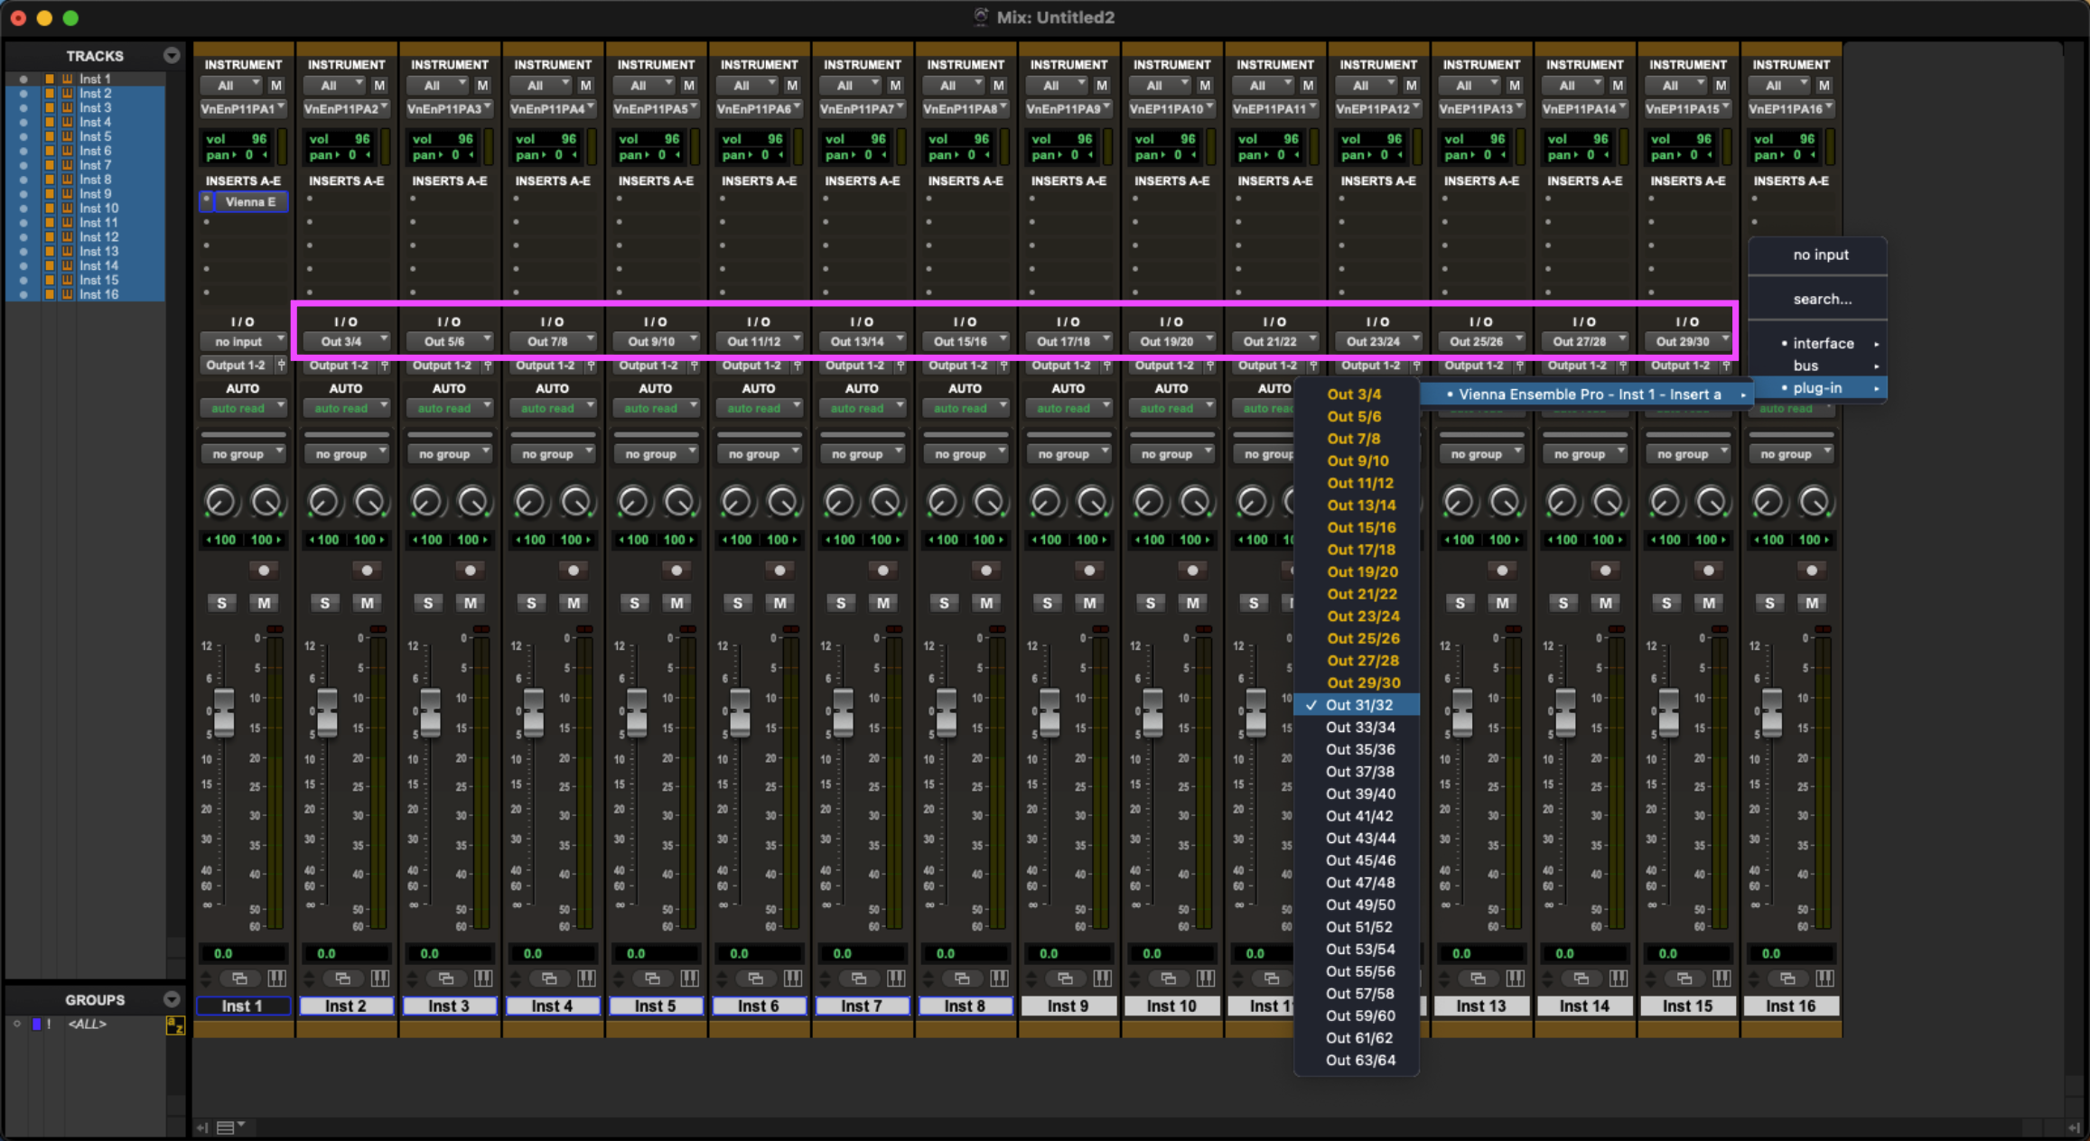Select Out 33/34 from the outputs list
Viewport: 2090px width, 1141px height.
pos(1357,728)
